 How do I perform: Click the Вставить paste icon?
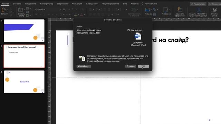pyautogui.click(x=4, y=10)
